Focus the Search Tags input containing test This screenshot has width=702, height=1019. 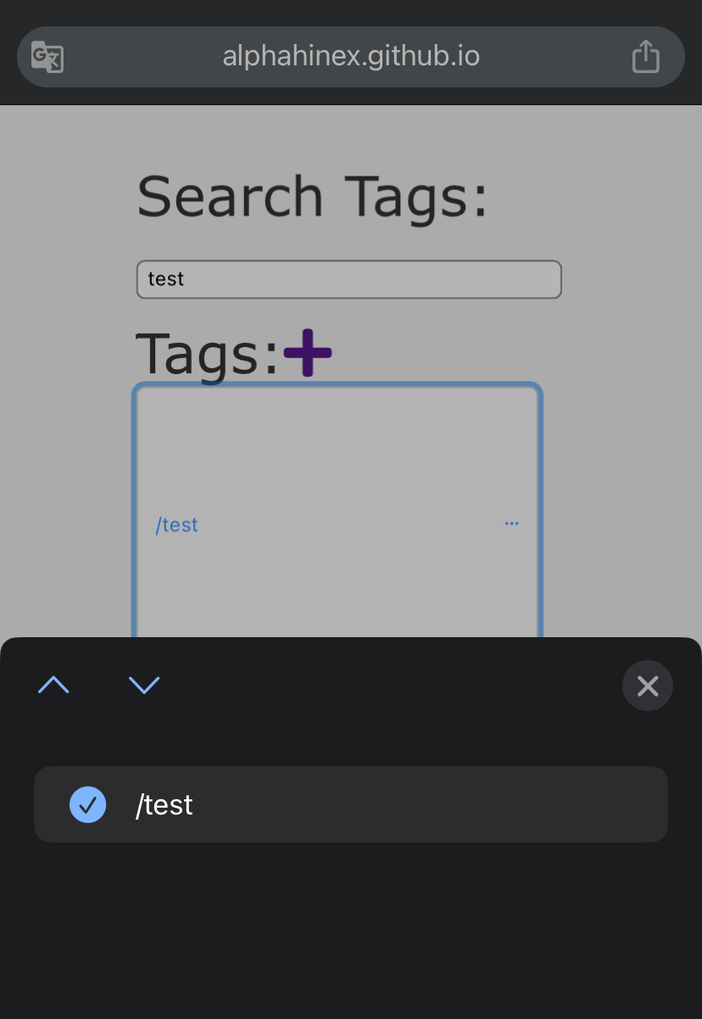point(349,279)
